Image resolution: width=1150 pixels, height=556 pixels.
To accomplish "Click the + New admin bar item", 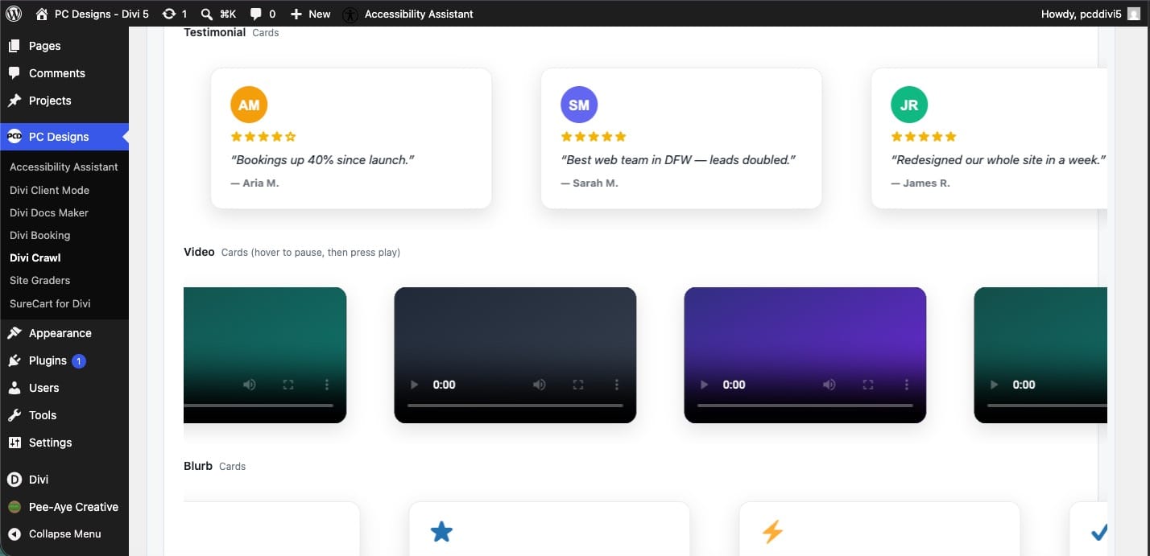I will tap(310, 14).
